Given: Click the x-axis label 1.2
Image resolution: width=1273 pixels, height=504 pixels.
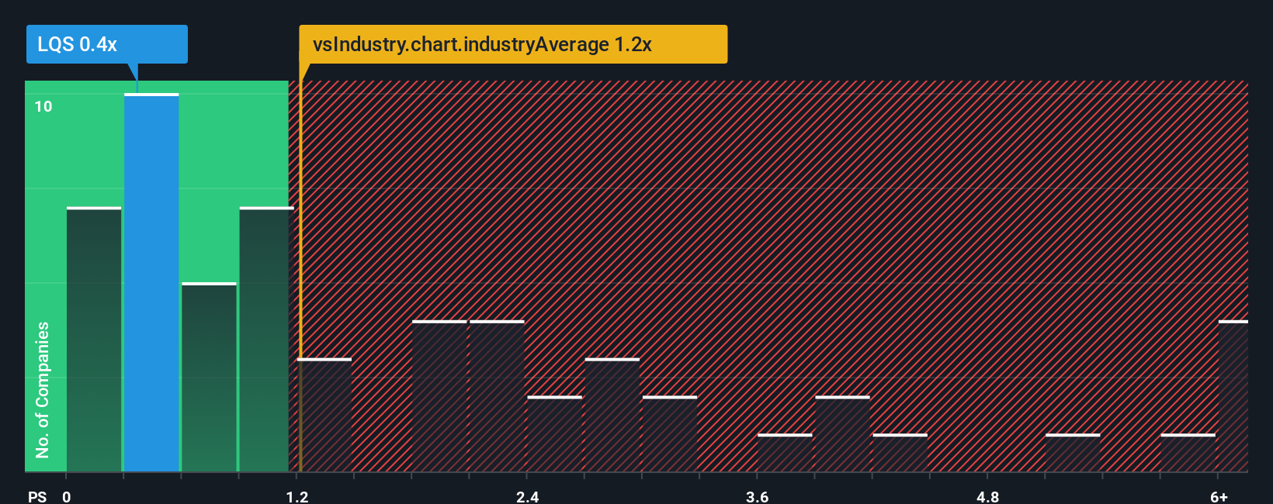Looking at the screenshot, I should [297, 496].
